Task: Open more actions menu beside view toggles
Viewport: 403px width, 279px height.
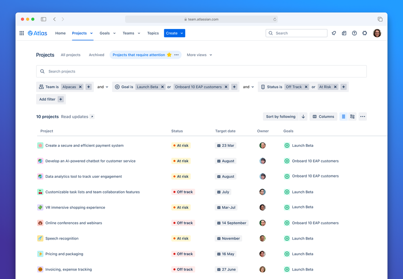Action: tap(363, 117)
